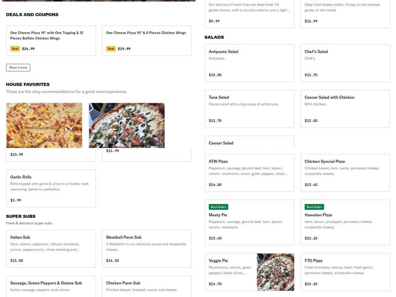This screenshot has height=297, width=396.
Task: Select the FTO Pizza card
Action: coord(345,272)
